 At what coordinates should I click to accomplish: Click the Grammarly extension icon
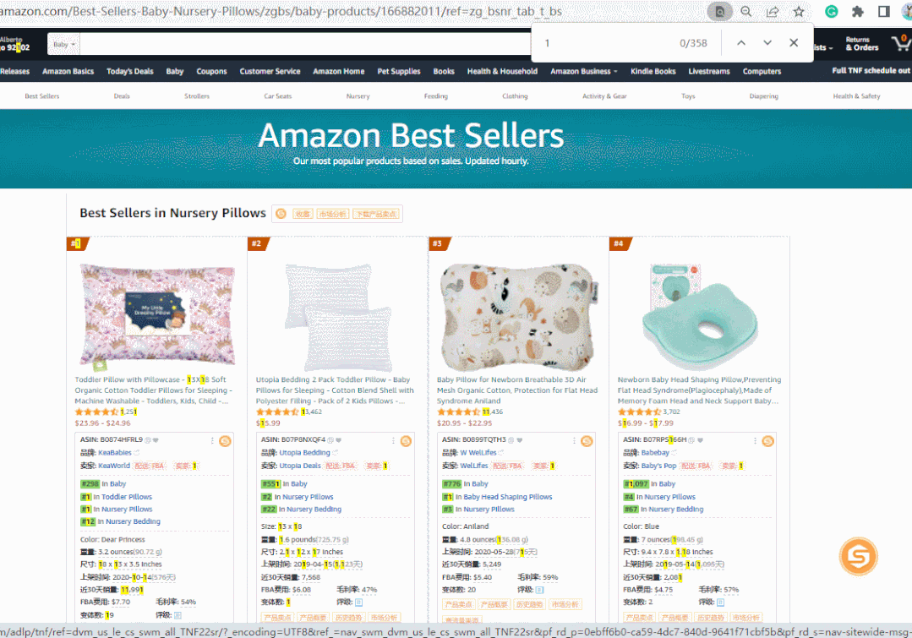[831, 12]
